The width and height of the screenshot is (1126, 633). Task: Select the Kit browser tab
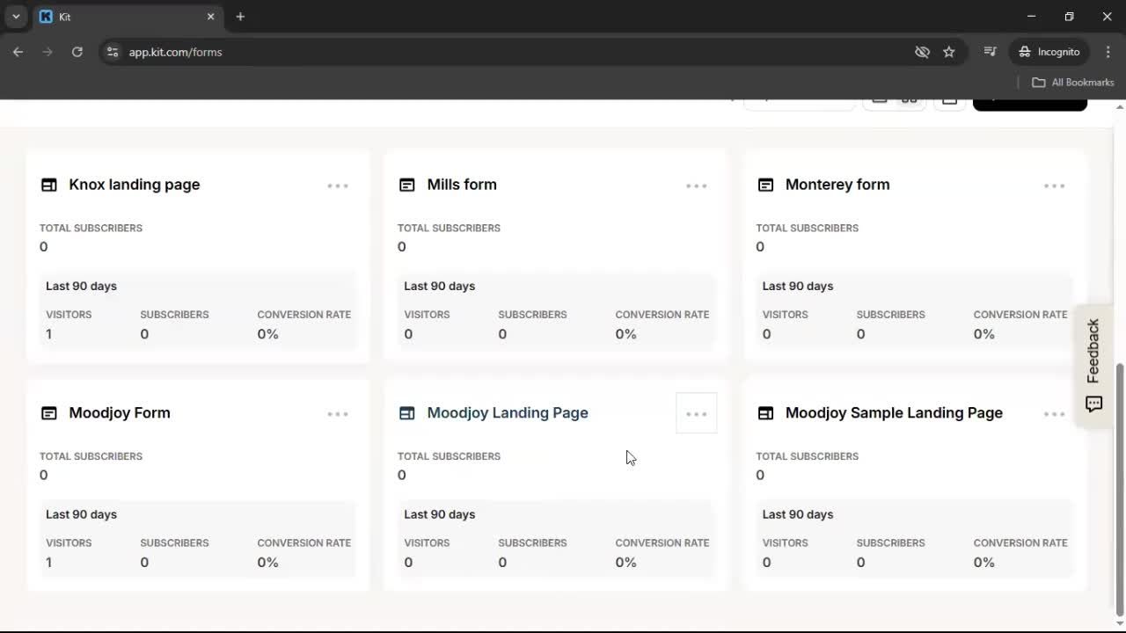123,17
